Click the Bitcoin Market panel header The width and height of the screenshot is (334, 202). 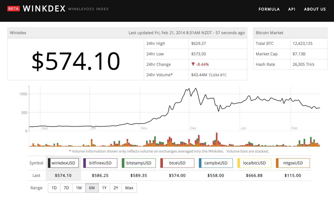[x=290, y=33]
